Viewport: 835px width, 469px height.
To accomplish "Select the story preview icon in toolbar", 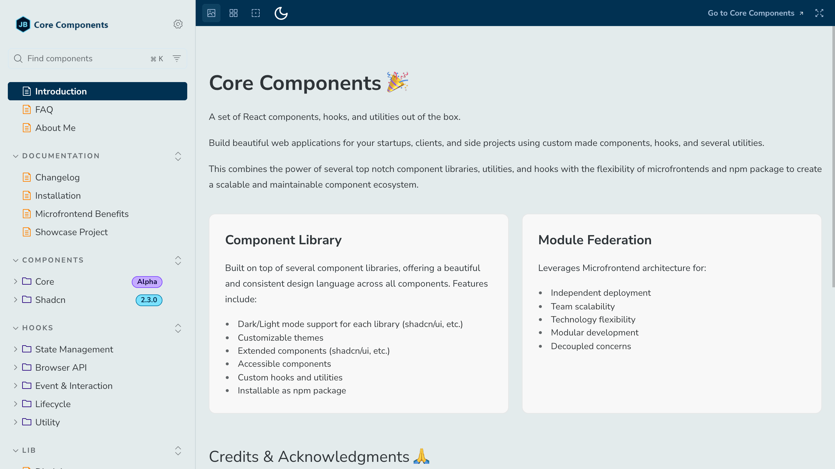I will 211,13.
